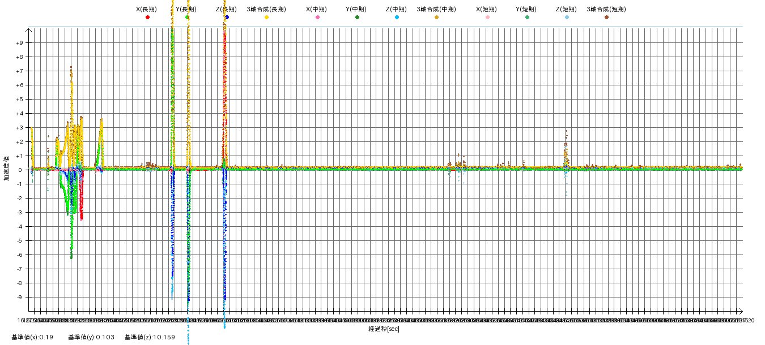Click the 加速度値 vertical axis title

click(7, 169)
